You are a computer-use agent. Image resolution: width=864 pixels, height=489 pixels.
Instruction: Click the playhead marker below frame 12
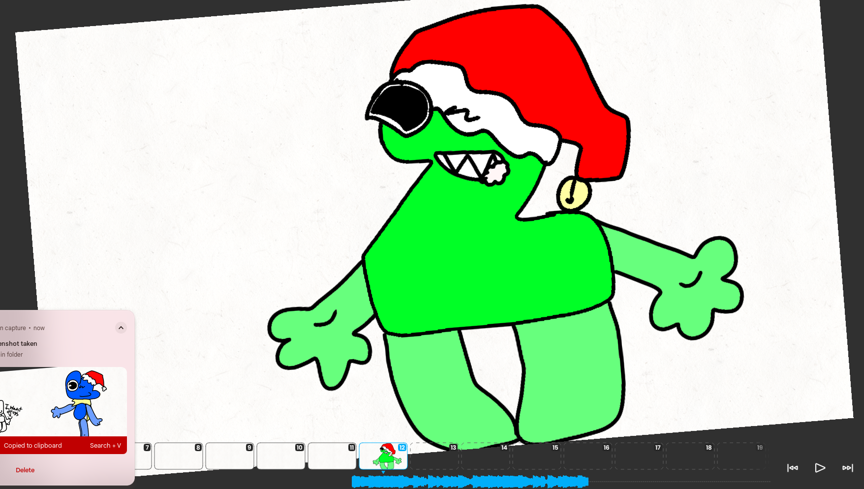point(383,472)
